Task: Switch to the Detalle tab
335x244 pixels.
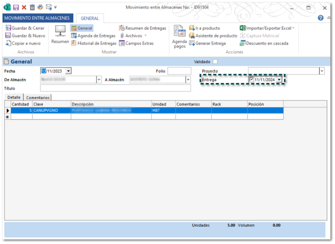Action: [14, 97]
